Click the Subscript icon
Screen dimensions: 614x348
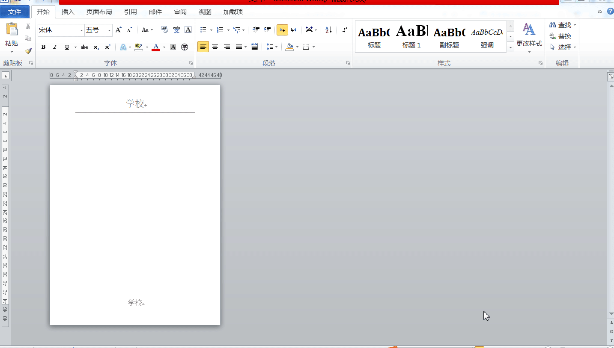click(96, 47)
